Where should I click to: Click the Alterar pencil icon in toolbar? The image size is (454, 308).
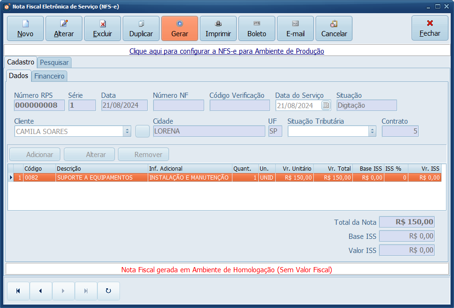click(64, 24)
